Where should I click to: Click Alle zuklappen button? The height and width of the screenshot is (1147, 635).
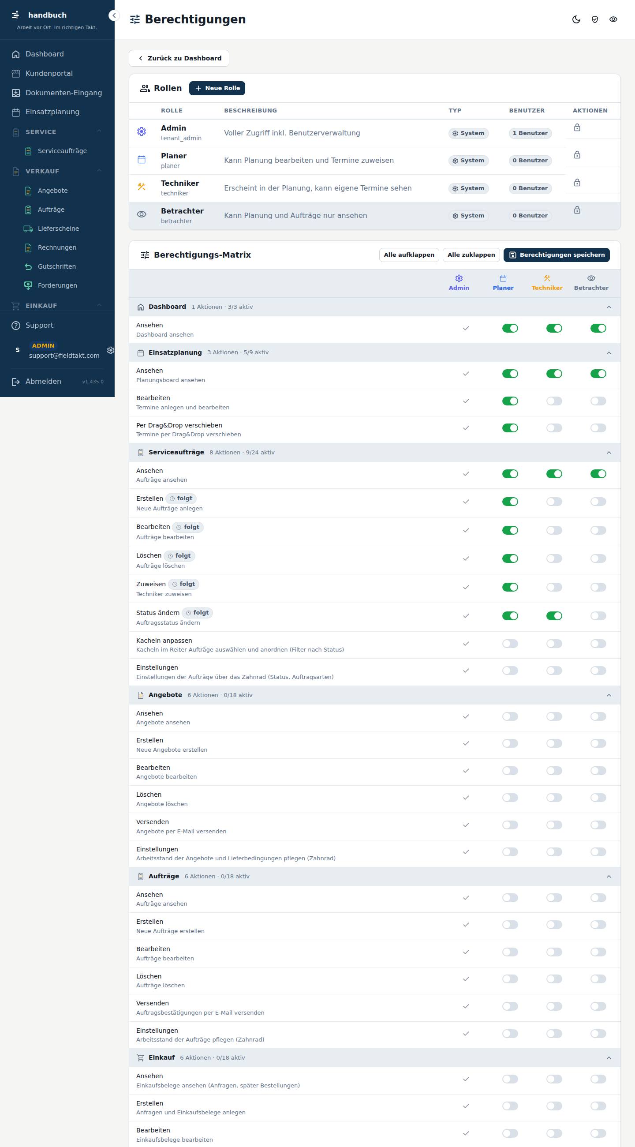coord(471,255)
